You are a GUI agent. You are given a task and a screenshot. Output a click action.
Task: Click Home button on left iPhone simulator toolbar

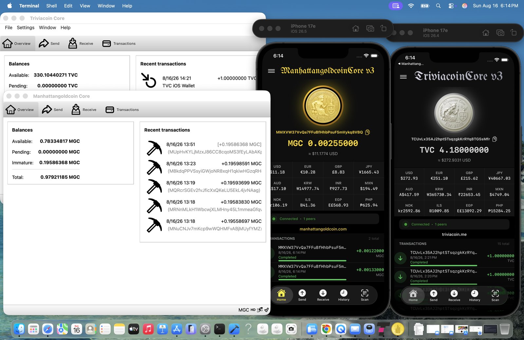(x=356, y=28)
